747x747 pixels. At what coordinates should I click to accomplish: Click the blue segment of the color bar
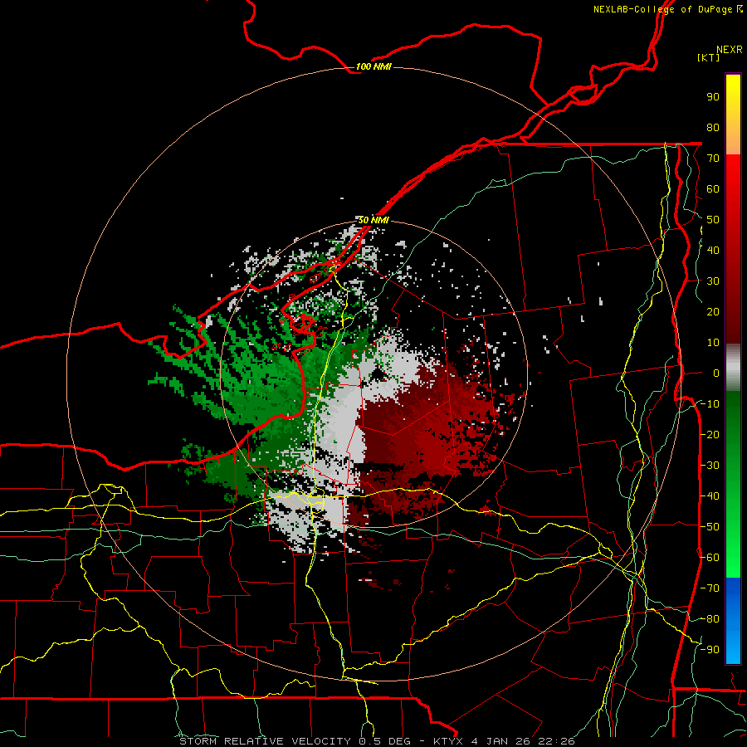point(733,619)
